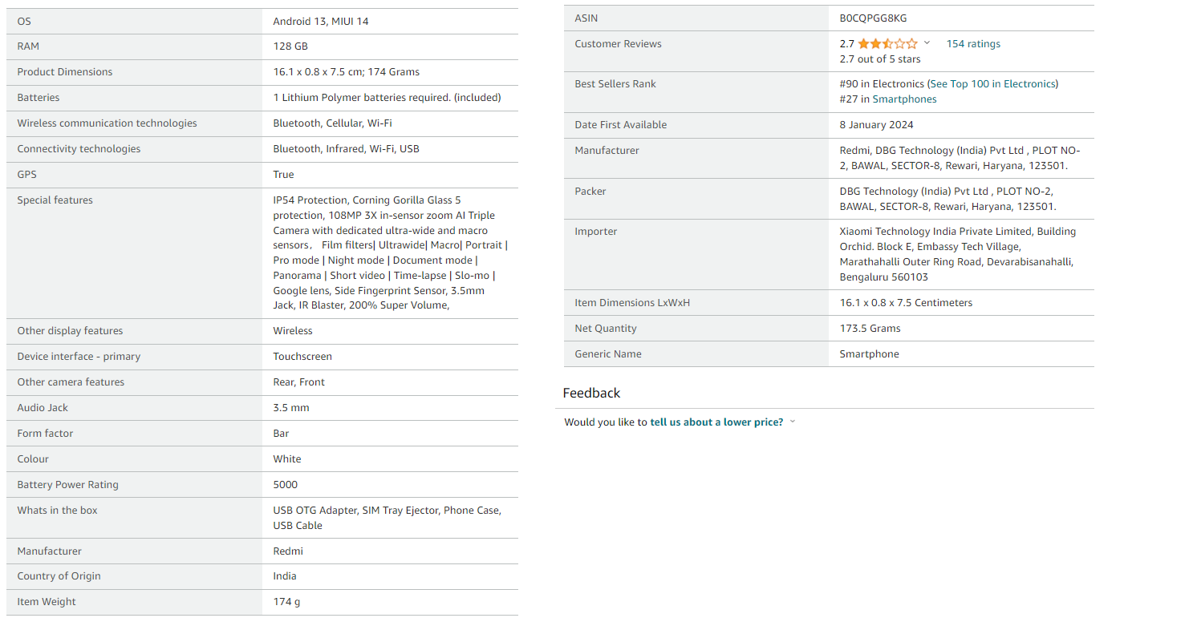This screenshot has width=1193, height=634.
Task: Click the Item Dimensions LxWxH label
Action: pyautogui.click(x=632, y=303)
